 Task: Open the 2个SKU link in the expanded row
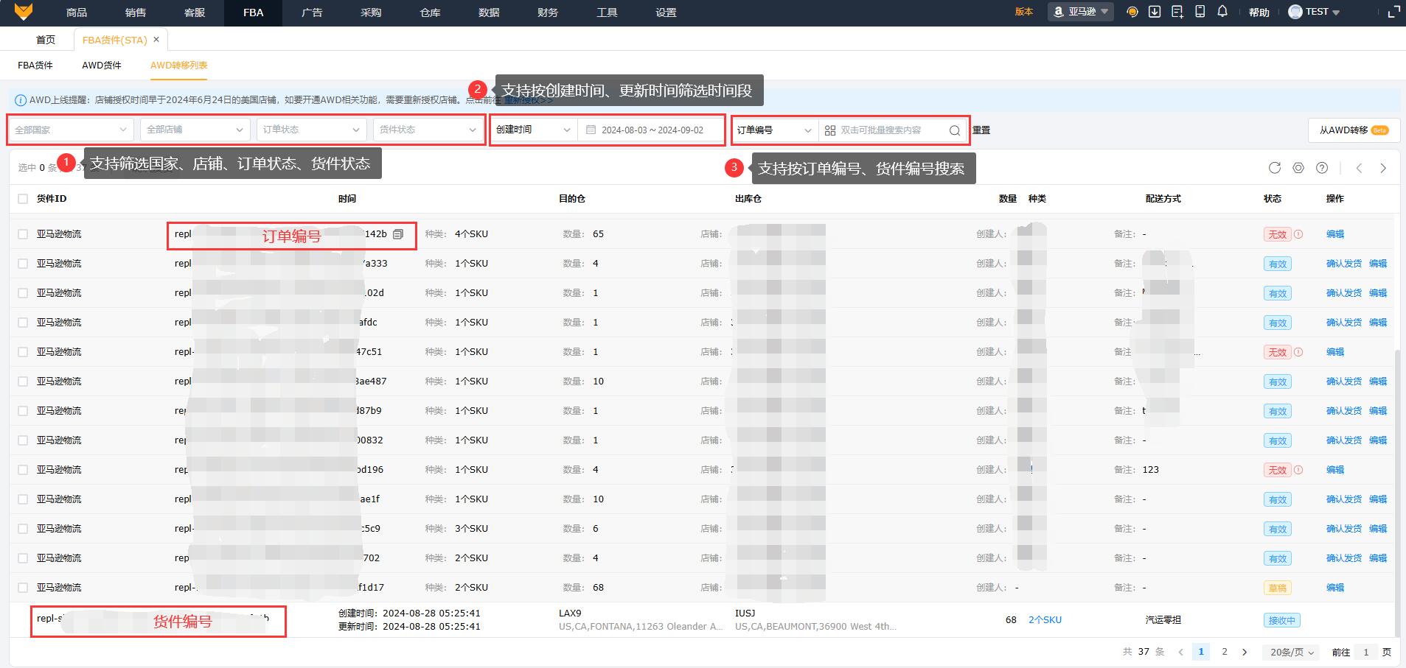[x=1045, y=620]
